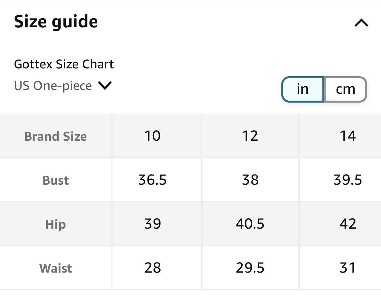
Task: Click brand size 10 column header
Action: pos(152,136)
